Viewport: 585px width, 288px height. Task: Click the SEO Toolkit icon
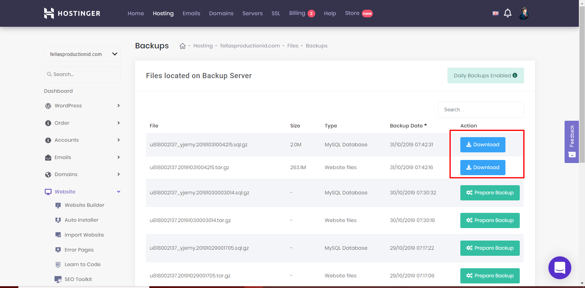pos(58,279)
